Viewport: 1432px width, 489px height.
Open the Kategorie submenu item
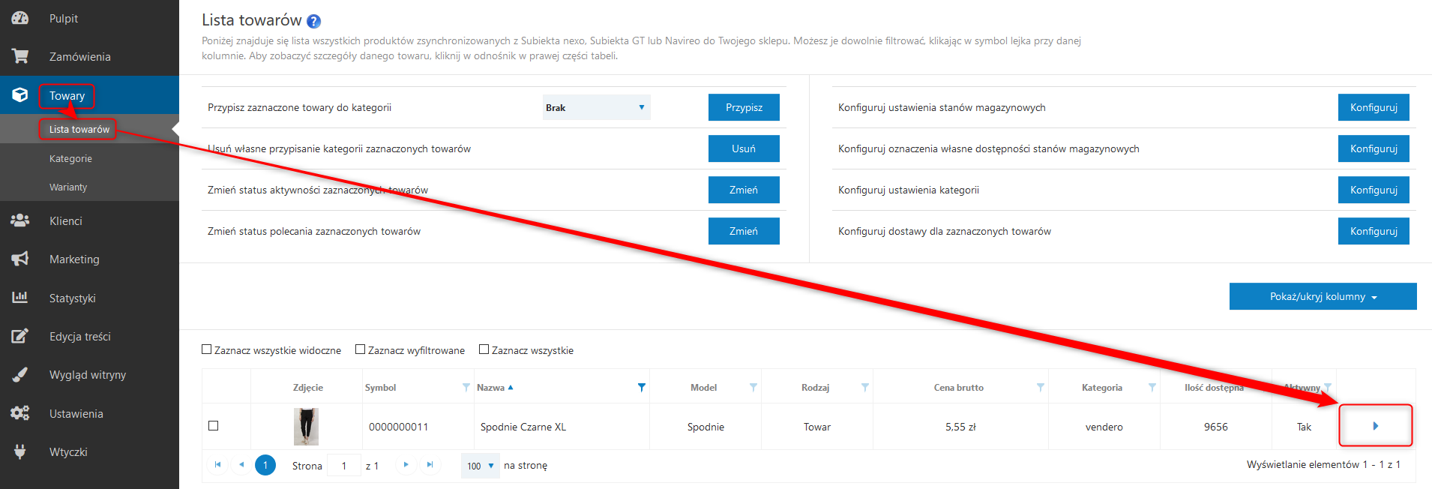click(70, 159)
